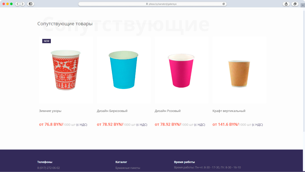Open the share icon in toolbar

pos(286,4)
